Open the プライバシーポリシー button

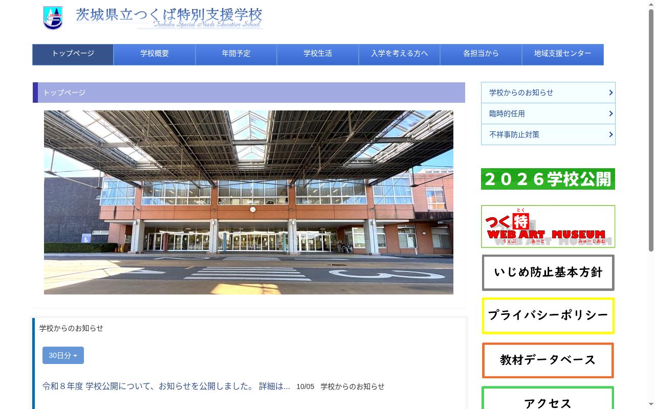[x=548, y=316]
